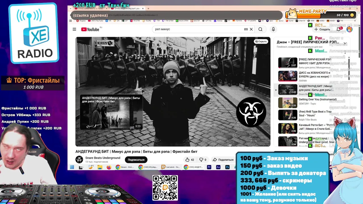Open the Chrome apps grid in bookmarks bar
The image size is (363, 204).
point(71,21)
